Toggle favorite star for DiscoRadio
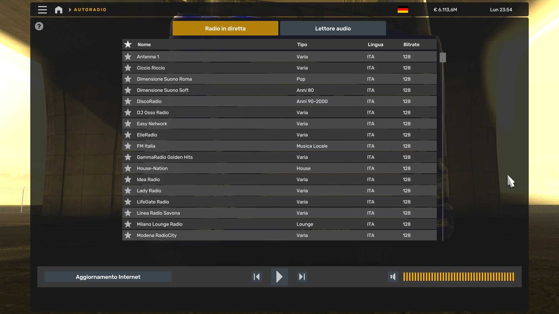The image size is (559, 314). [x=128, y=101]
